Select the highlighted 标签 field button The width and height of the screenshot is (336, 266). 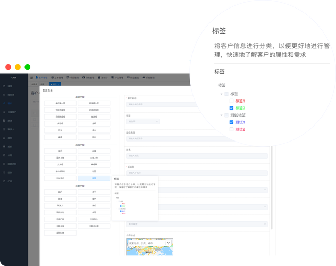click(94, 178)
